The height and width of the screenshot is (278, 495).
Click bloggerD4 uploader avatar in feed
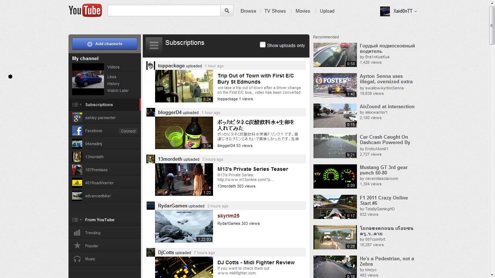[151, 112]
